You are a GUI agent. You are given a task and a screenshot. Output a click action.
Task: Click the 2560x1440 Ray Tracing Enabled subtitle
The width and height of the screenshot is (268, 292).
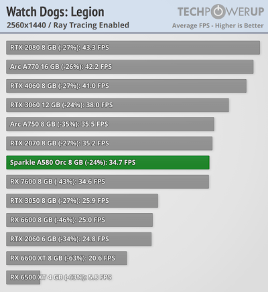pos(68,25)
